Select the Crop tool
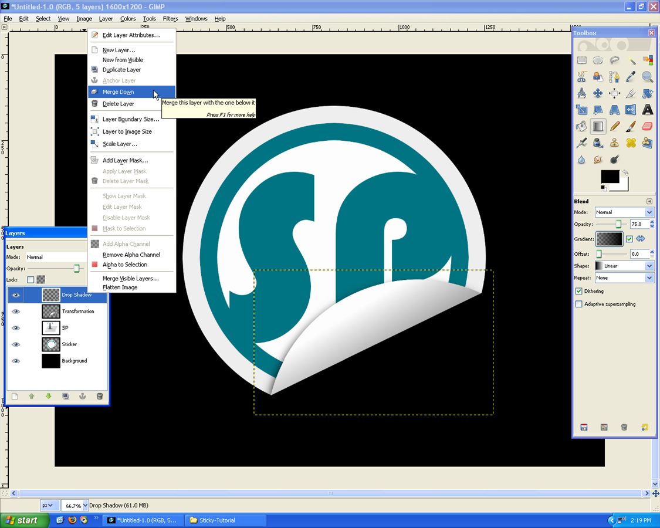The image size is (660, 528). point(631,93)
